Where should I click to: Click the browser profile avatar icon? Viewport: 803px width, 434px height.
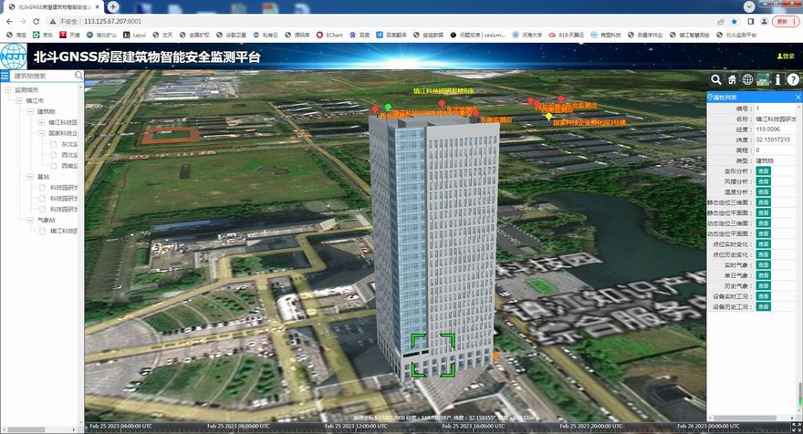(764, 22)
